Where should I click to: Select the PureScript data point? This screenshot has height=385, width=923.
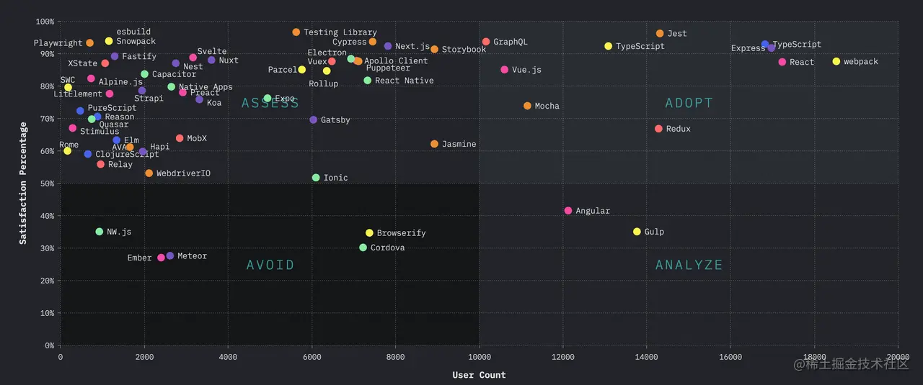coord(80,111)
